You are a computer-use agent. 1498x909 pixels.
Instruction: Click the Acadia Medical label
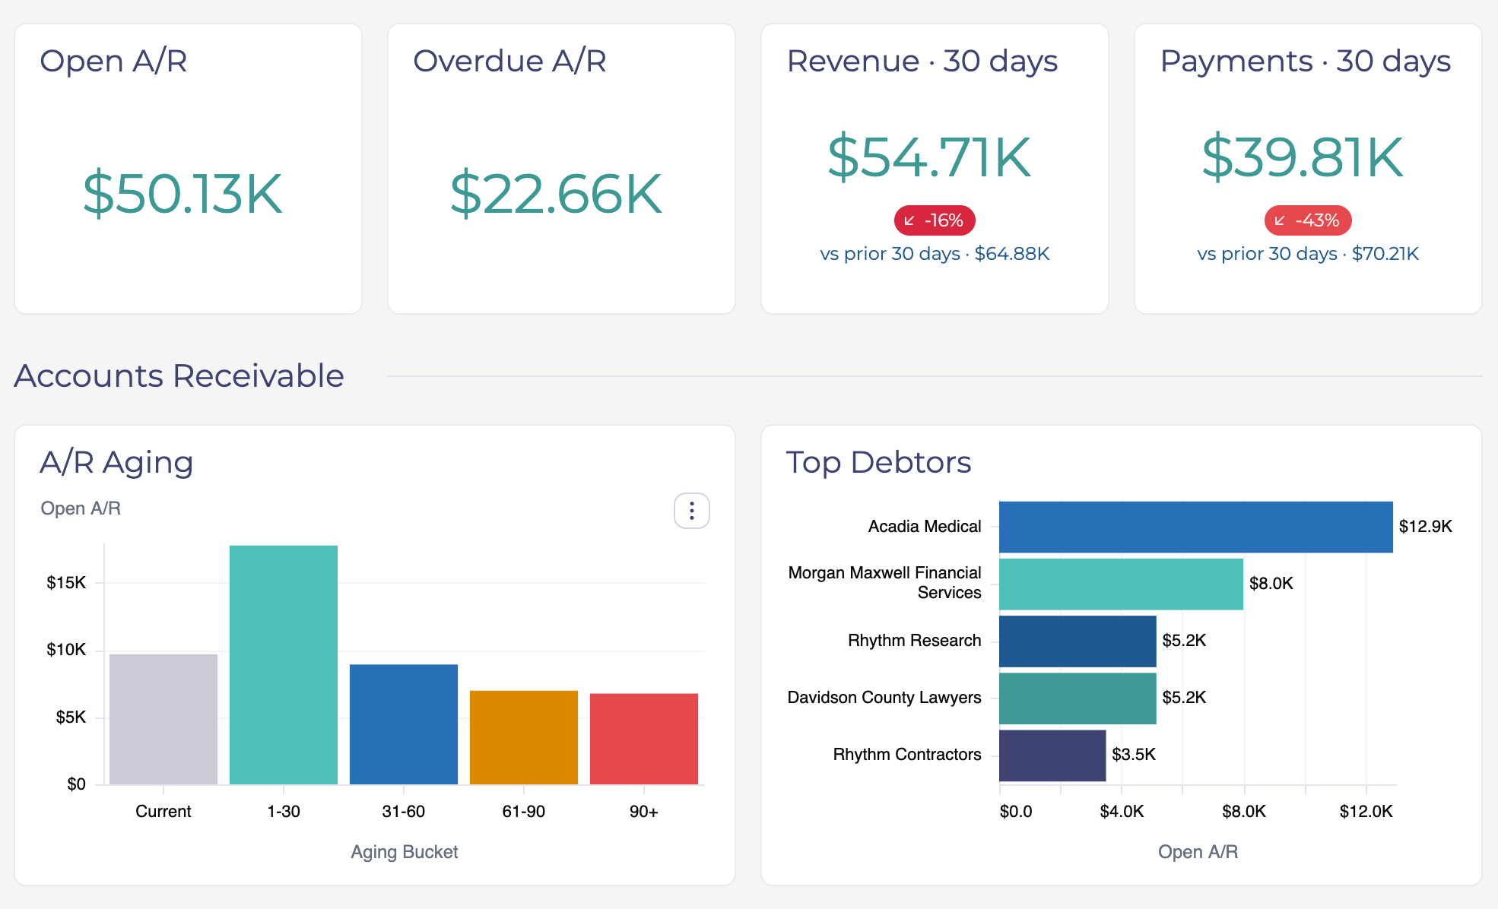pos(925,527)
